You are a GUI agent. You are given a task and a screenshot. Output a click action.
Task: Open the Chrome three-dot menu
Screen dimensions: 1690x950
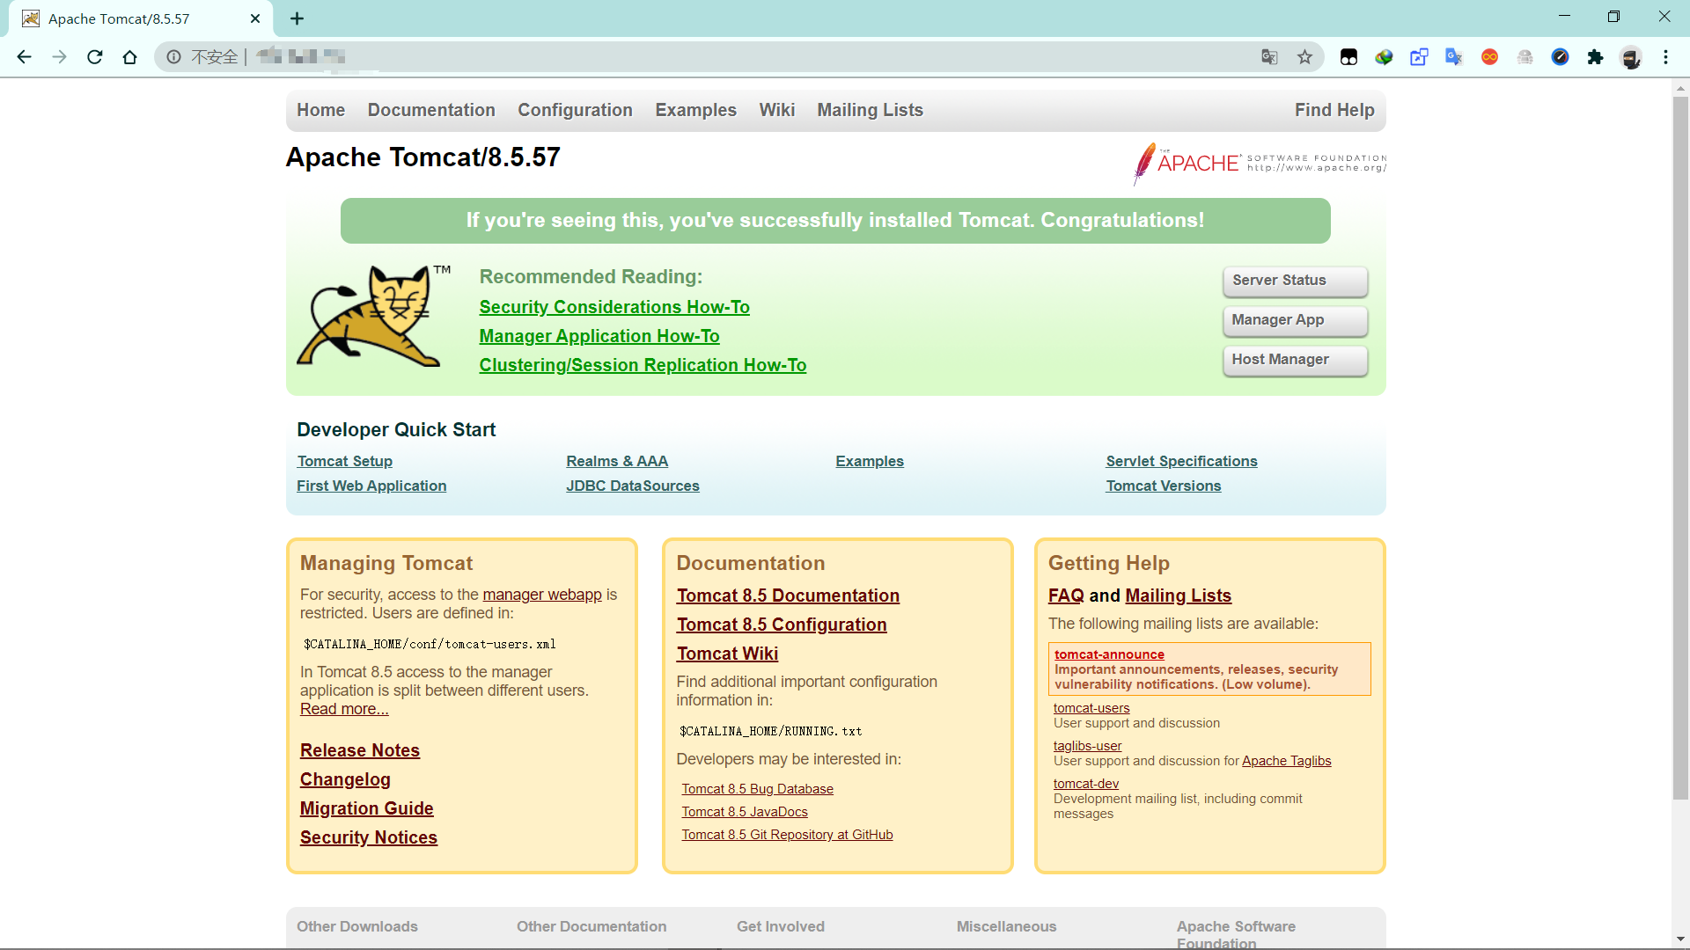pyautogui.click(x=1665, y=57)
